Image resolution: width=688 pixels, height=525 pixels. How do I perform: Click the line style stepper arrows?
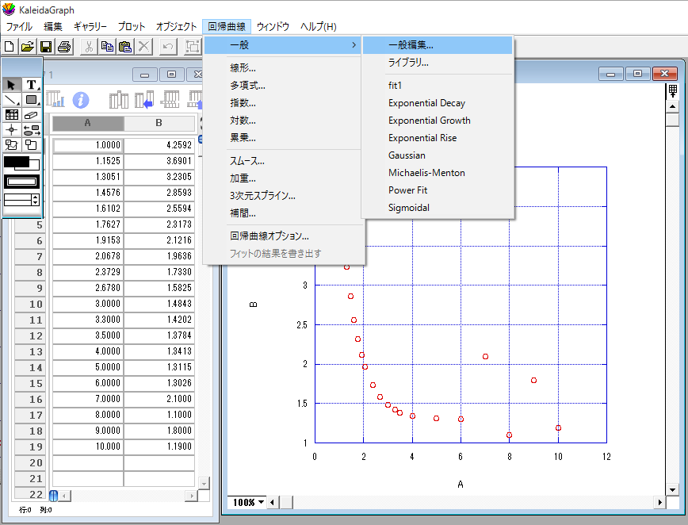pyautogui.click(x=36, y=200)
